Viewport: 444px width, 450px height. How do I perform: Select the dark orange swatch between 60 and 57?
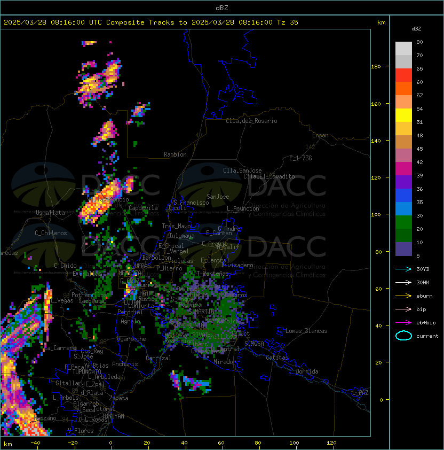(403, 88)
